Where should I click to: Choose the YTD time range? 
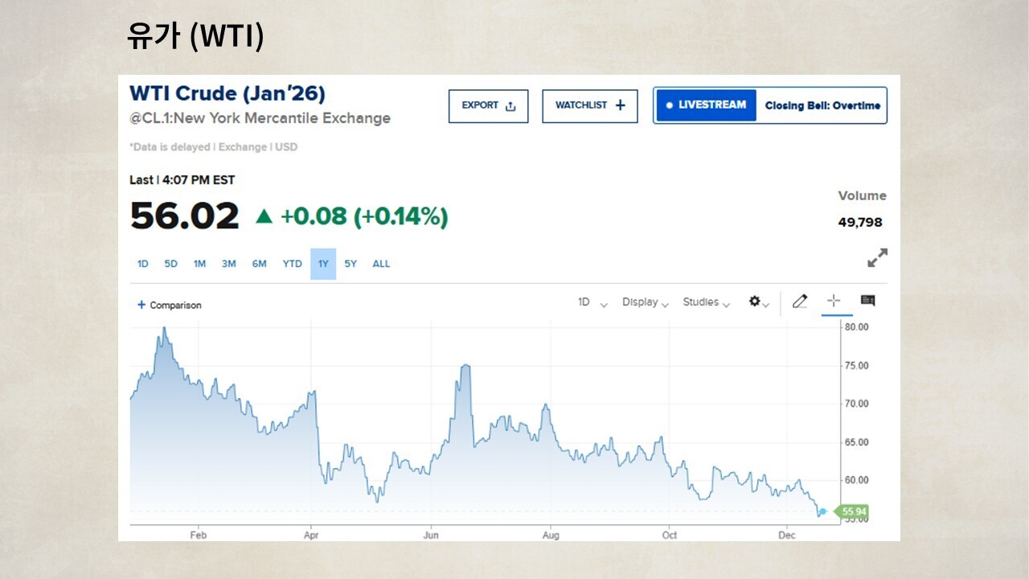click(292, 264)
